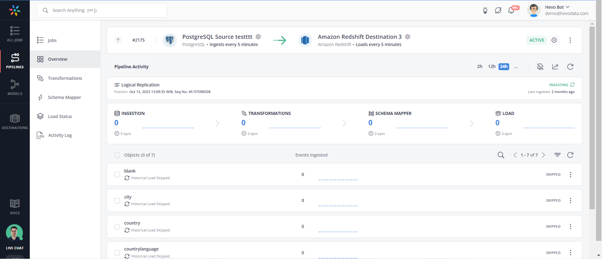Open the chat bubble icon in header
Viewport: 602px width, 259px height.
[x=498, y=10]
